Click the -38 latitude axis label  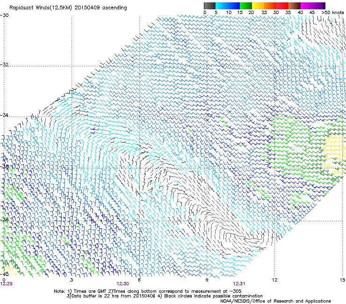tap(4, 219)
